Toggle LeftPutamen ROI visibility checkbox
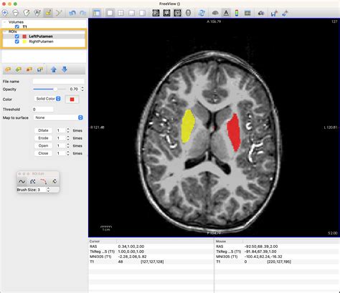 pyautogui.click(x=16, y=37)
